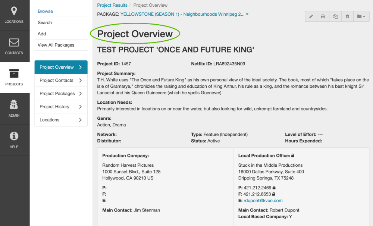Click the lock icon next to fax 421.212.8653
The height and width of the screenshot is (226, 373).
[x=273, y=194]
